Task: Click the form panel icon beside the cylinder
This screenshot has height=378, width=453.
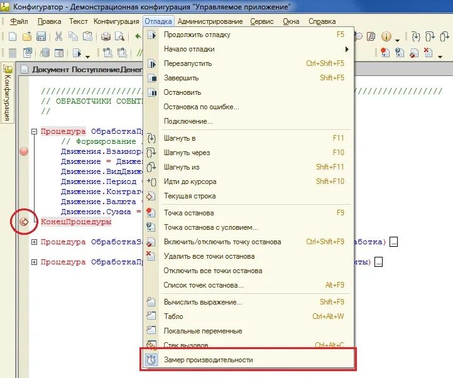Action: (x=59, y=53)
